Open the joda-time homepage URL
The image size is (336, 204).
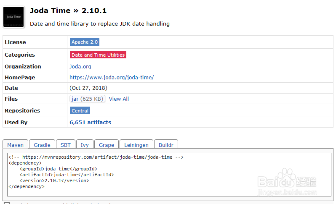pos(112,78)
